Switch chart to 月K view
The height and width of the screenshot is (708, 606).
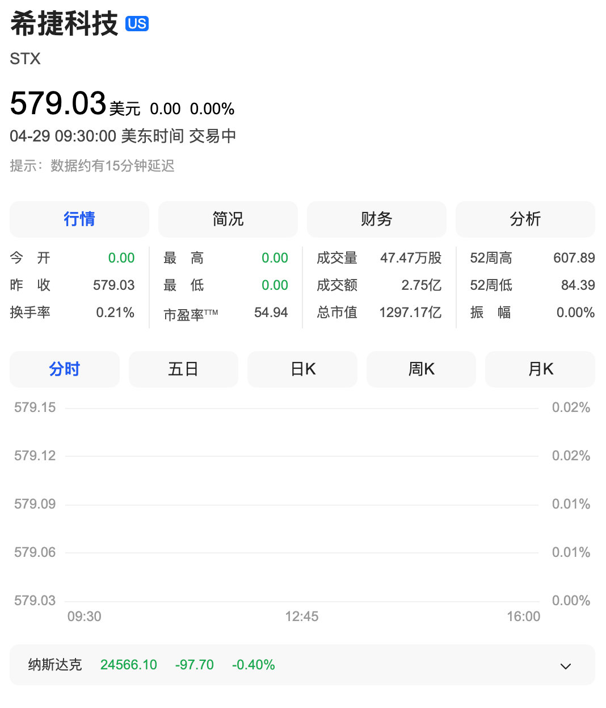pos(540,369)
